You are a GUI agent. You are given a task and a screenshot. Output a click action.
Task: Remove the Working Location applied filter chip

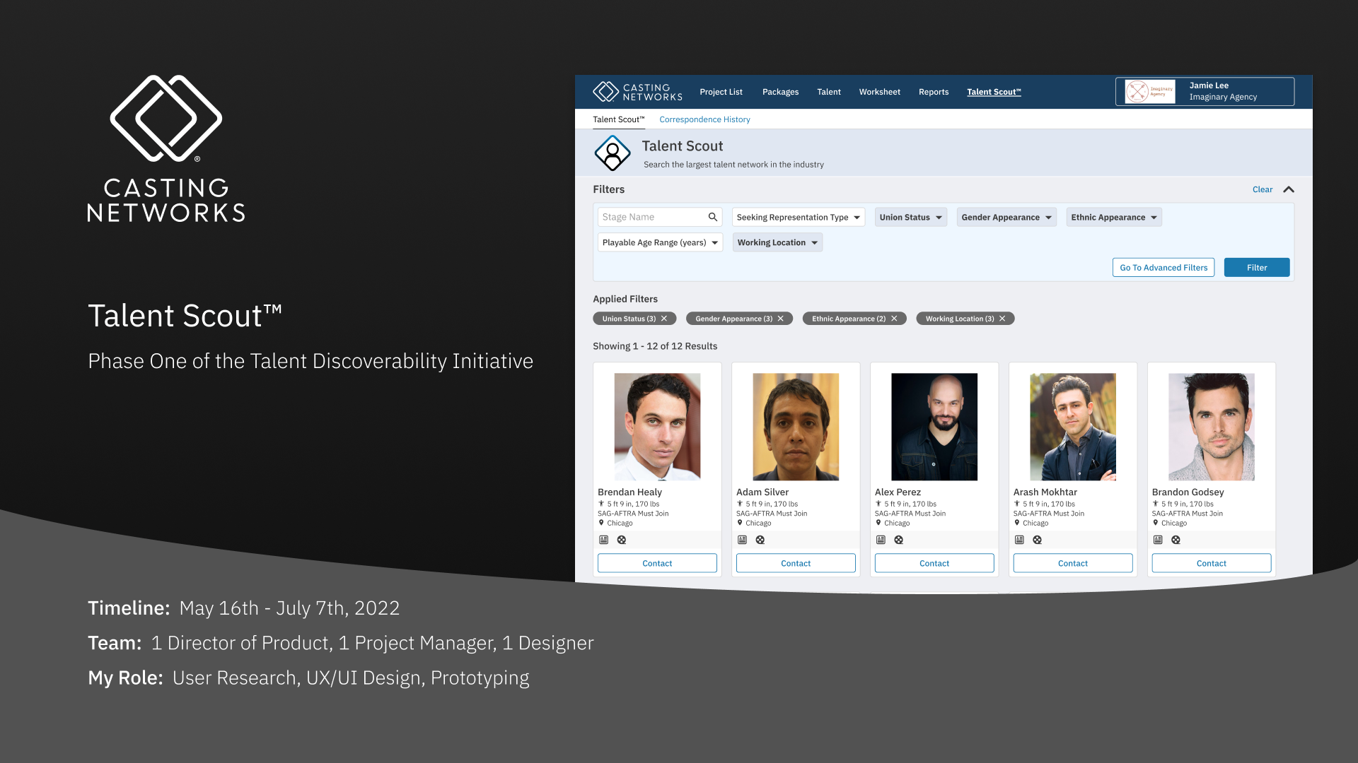tap(1002, 319)
